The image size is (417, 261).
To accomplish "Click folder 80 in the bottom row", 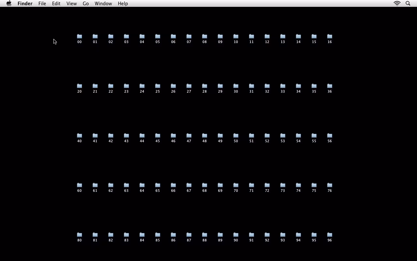I will pos(79,235).
